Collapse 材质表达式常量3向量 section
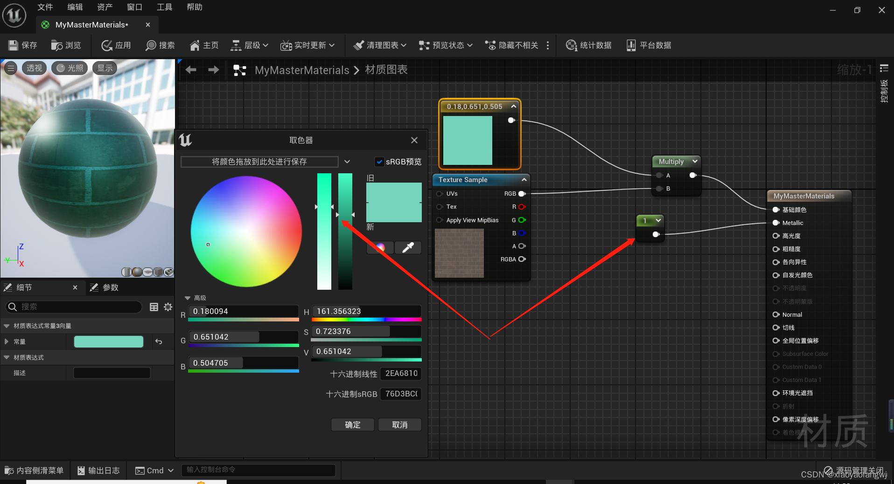 tap(7, 326)
